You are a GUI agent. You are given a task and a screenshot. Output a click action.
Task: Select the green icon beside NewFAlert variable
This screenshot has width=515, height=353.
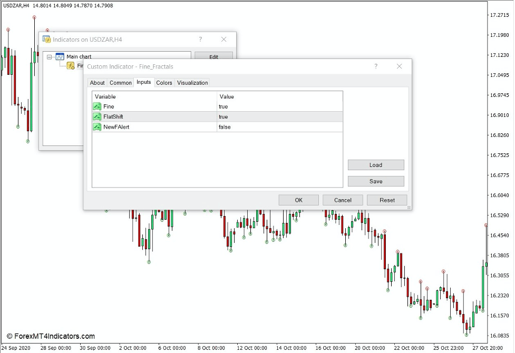point(97,127)
